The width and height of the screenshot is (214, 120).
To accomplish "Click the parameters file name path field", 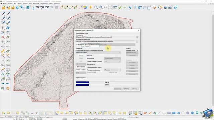I will click(106, 41).
